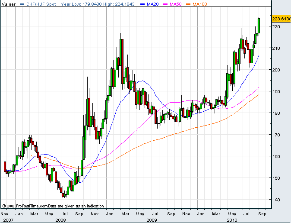Click the 2007 year label
Screen dimensions: 291x223
[x=8, y=220]
